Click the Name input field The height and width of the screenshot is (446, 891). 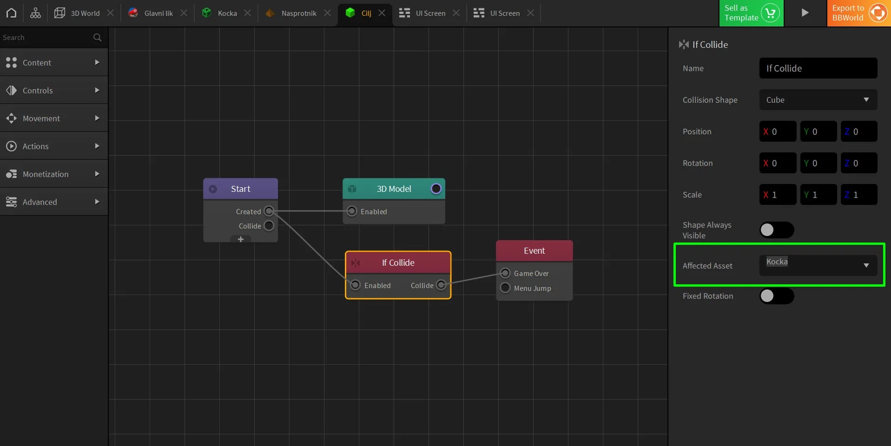pos(818,68)
